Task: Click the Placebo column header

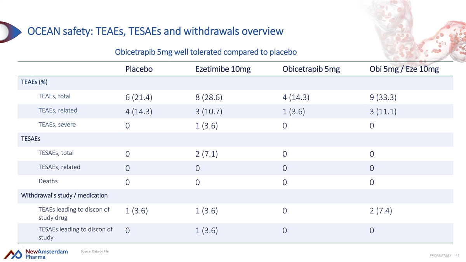Action: (139, 69)
